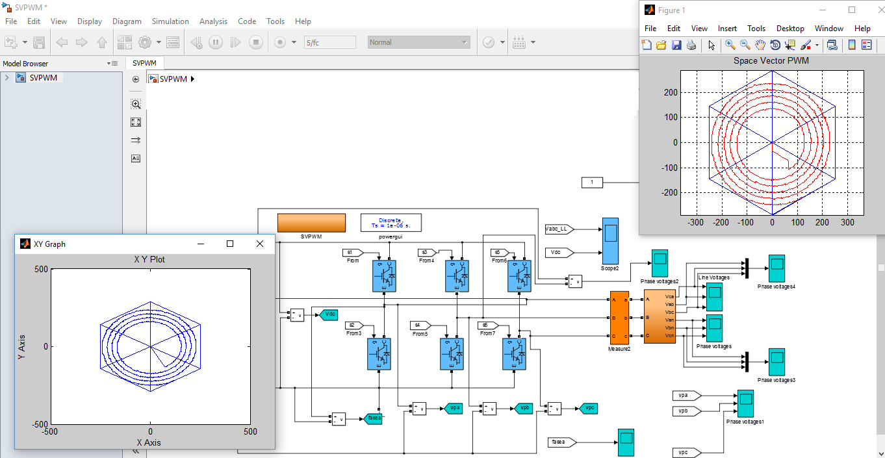This screenshot has width=885, height=458.
Task: Open Window menu in Figure 1 window
Action: click(x=829, y=29)
